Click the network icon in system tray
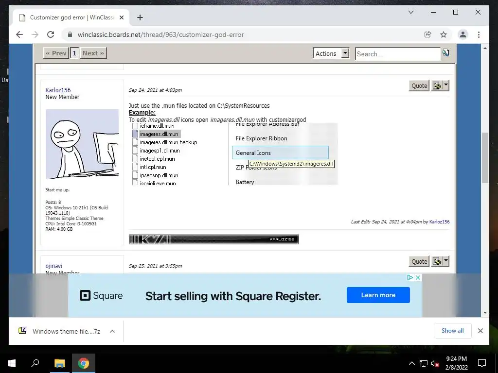498x373 pixels. click(x=424, y=363)
